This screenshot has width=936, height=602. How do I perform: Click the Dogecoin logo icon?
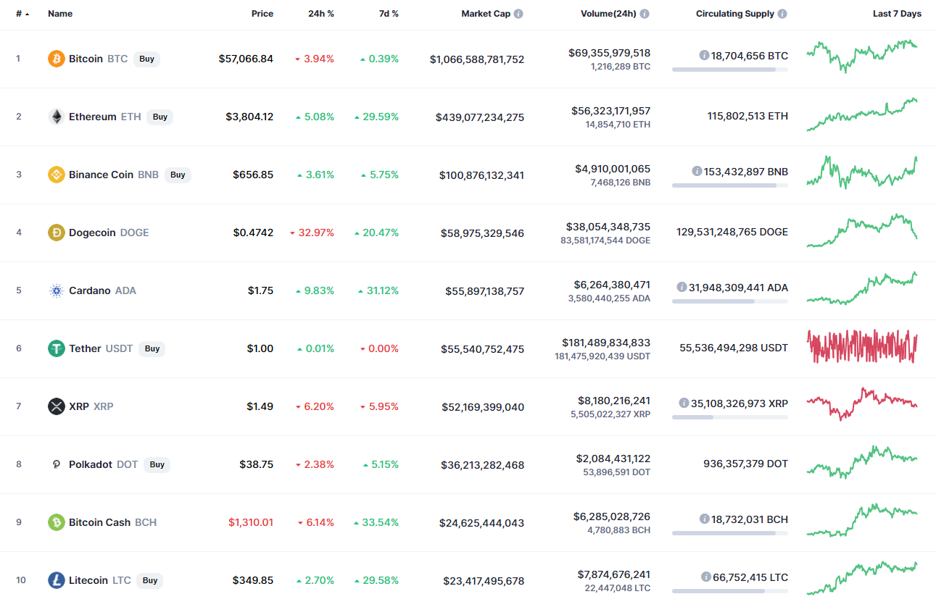click(x=57, y=233)
